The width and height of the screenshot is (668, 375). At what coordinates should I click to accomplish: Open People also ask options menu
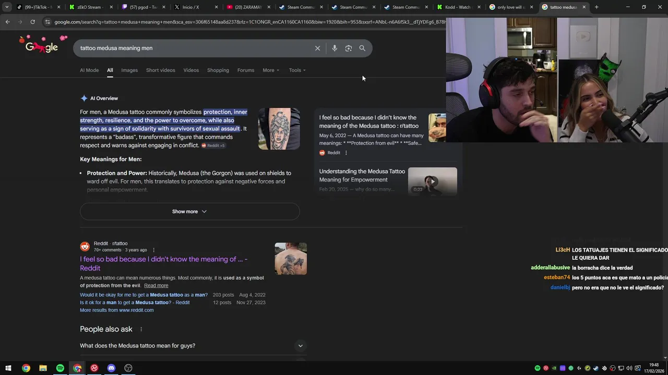pyautogui.click(x=141, y=329)
